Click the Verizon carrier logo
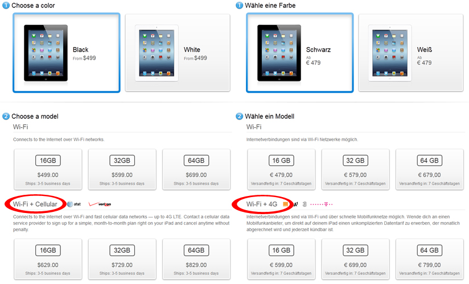The height and width of the screenshot is (284, 469). coord(100,204)
